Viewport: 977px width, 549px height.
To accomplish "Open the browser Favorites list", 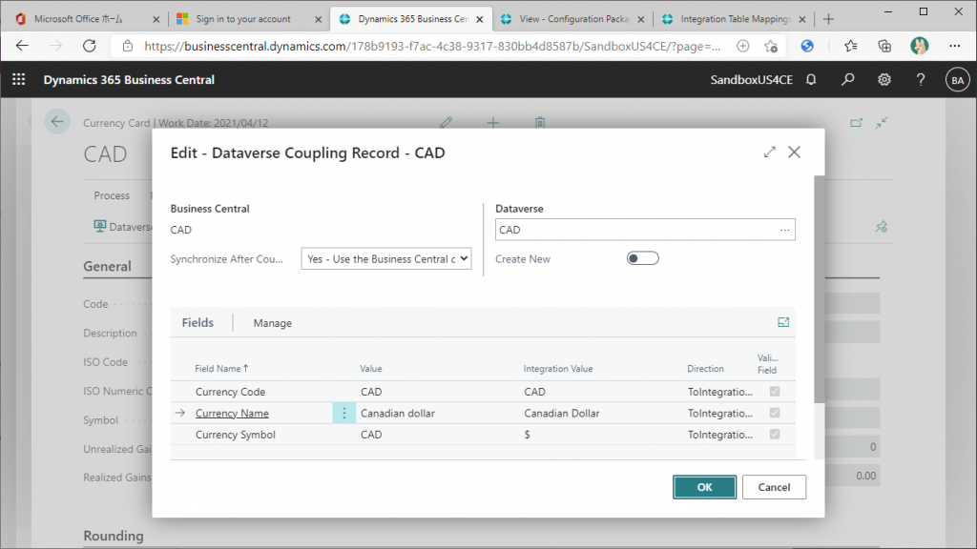I will pyautogui.click(x=850, y=46).
